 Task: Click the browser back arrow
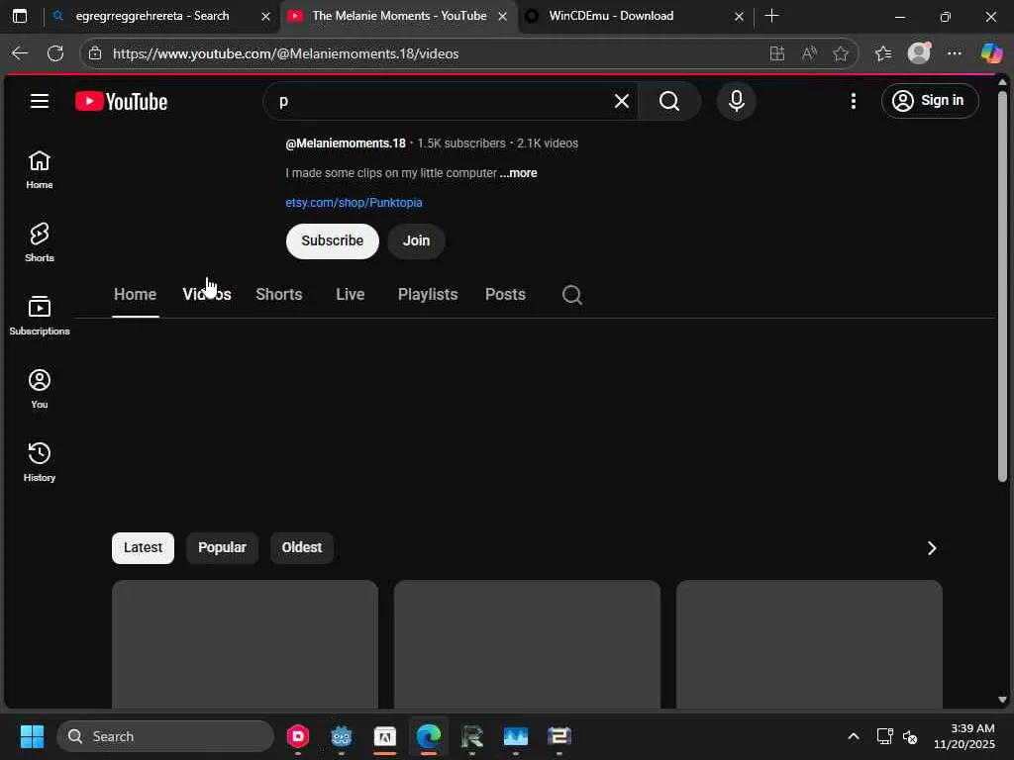(x=20, y=53)
